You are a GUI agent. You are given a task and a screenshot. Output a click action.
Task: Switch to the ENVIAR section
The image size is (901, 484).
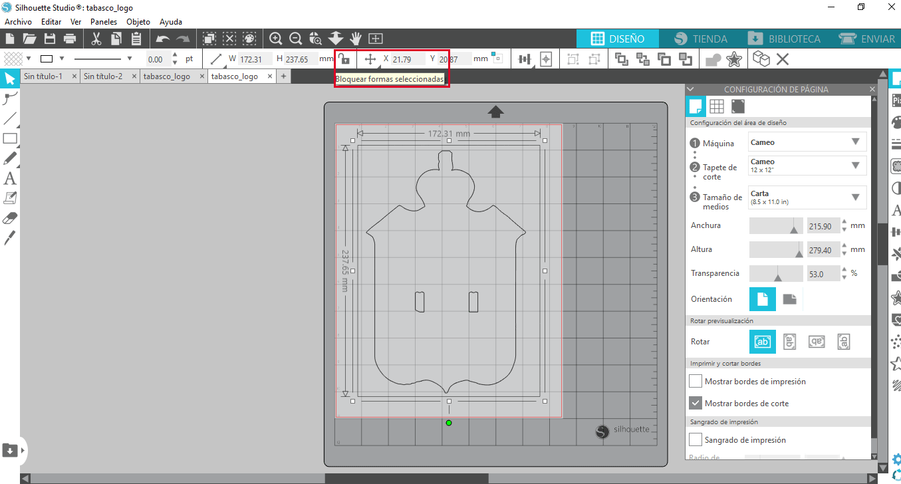tap(868, 39)
